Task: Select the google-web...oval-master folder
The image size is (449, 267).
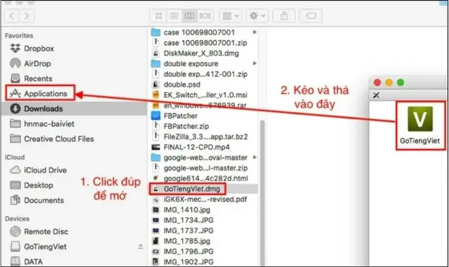Action: [205, 158]
